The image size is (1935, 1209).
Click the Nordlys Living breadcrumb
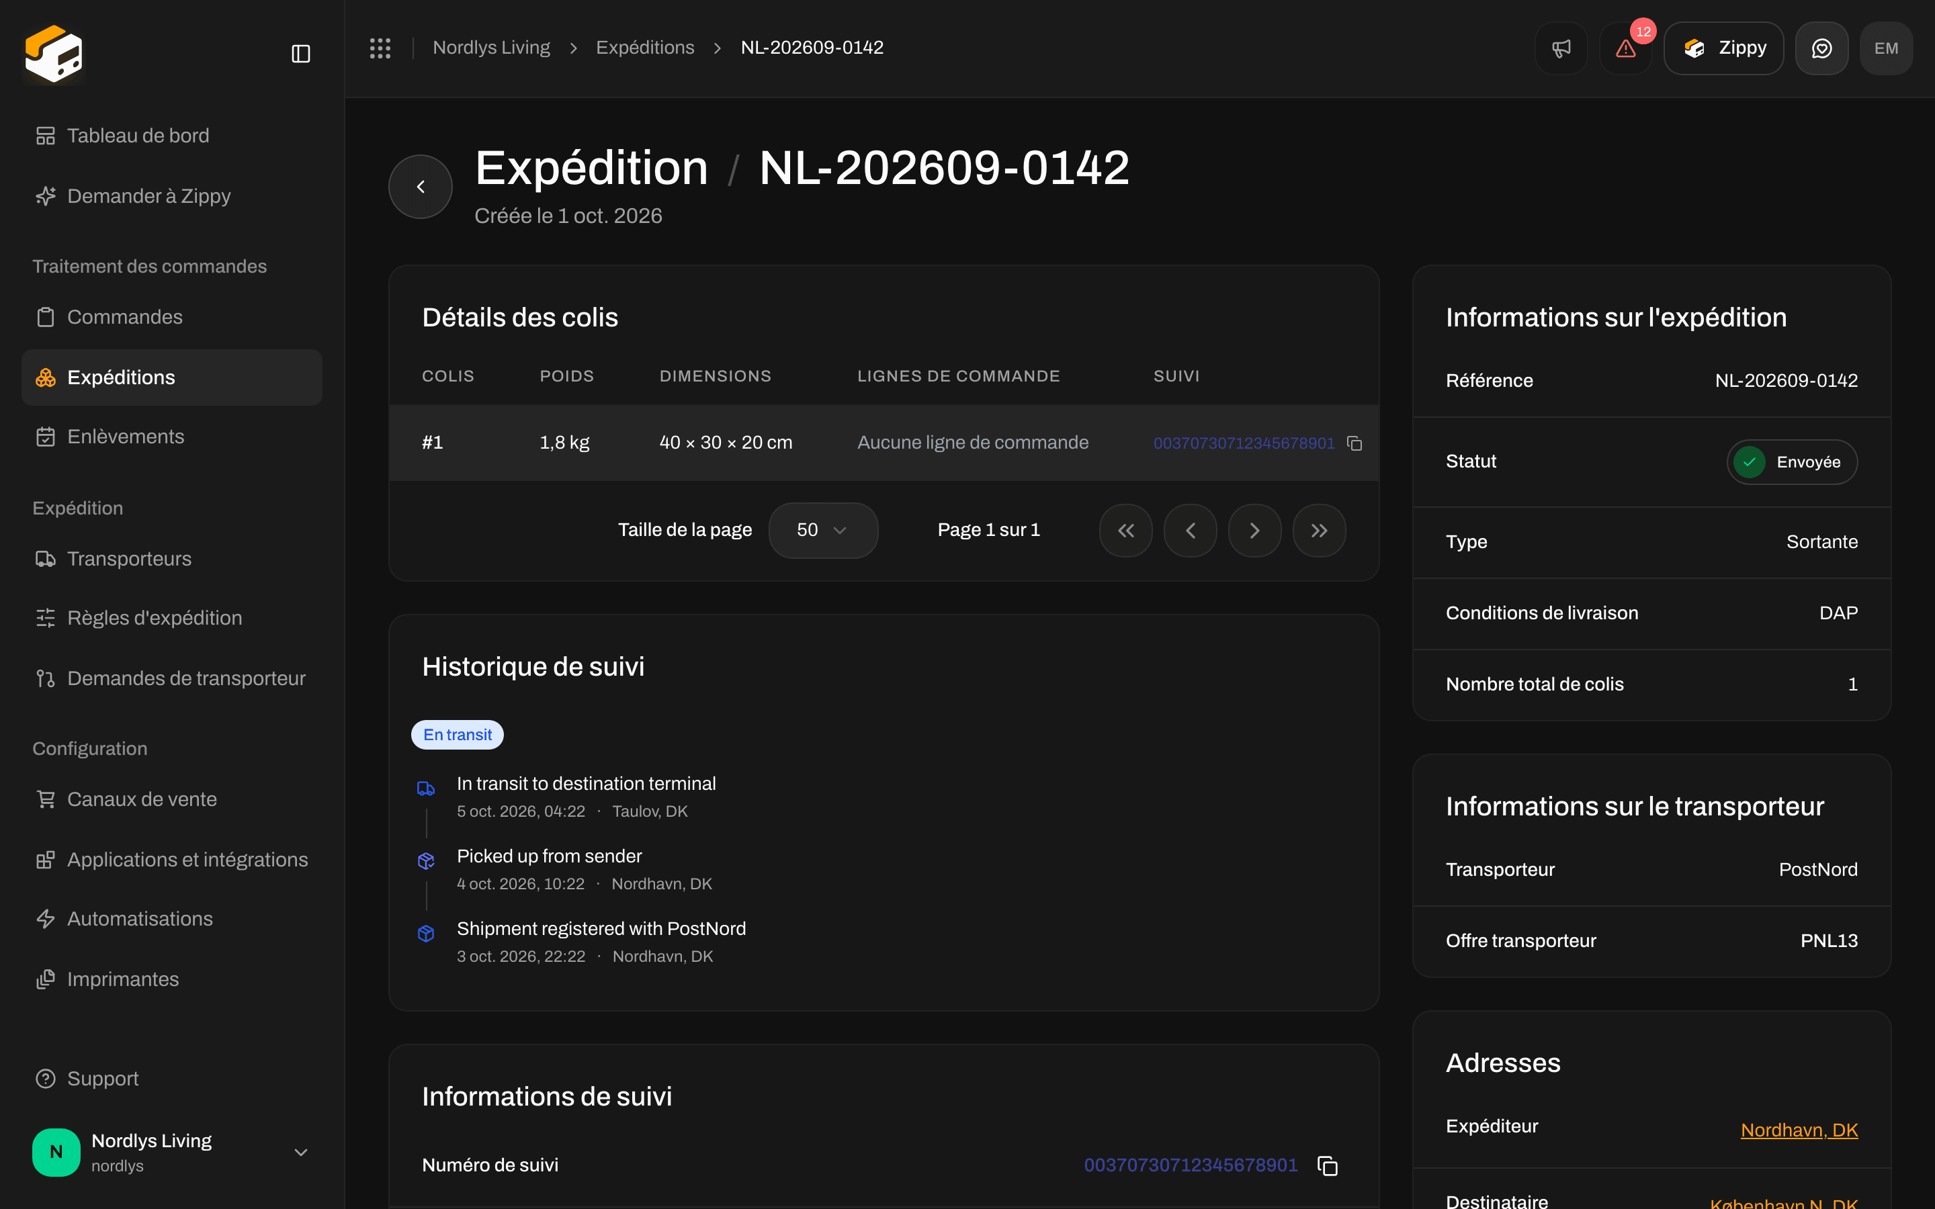pos(491,48)
